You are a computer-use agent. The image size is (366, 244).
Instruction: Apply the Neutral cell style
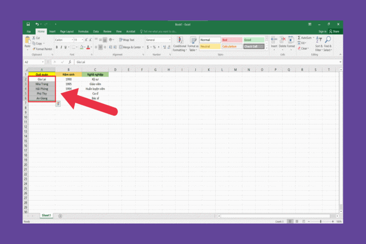click(210, 46)
